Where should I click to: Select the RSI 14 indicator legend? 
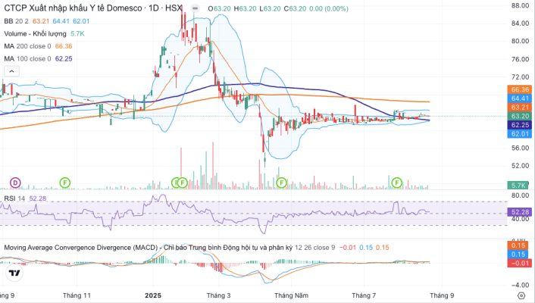(x=14, y=198)
